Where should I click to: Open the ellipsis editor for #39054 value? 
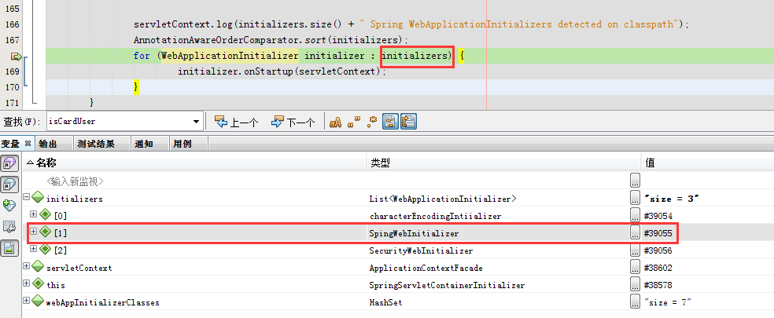636,215
